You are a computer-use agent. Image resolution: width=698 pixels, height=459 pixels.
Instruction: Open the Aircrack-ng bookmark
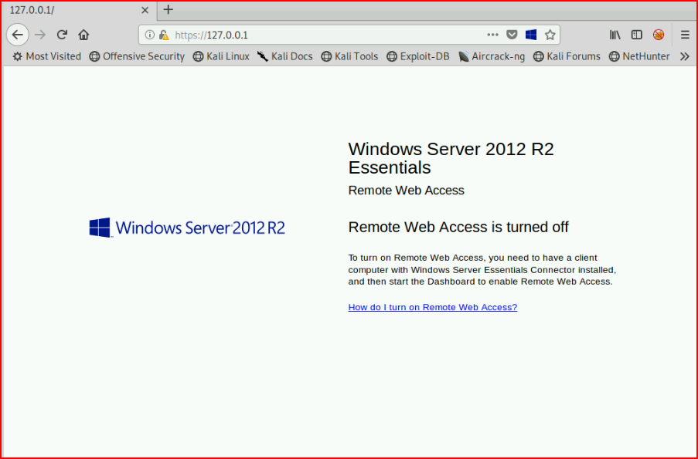[x=492, y=56]
